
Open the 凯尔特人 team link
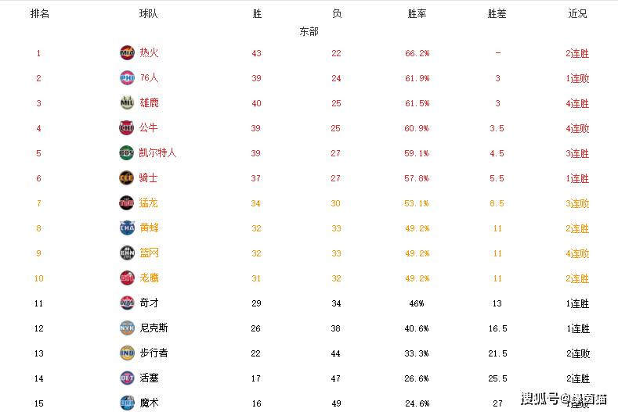coord(157,153)
